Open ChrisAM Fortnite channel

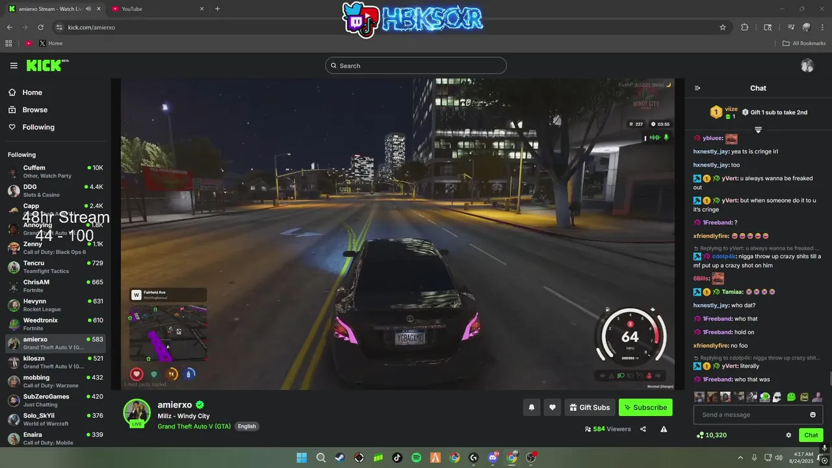click(x=55, y=286)
